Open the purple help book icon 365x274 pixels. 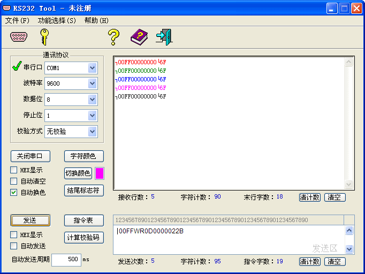[x=139, y=37]
